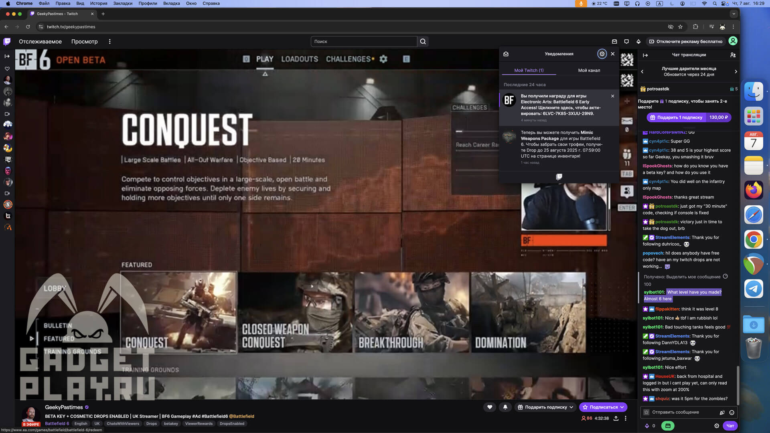Open the История menu in menu bar

point(99,3)
